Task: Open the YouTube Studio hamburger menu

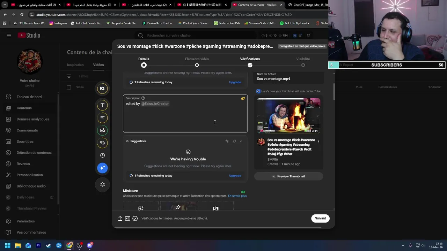Action: [x=9, y=35]
